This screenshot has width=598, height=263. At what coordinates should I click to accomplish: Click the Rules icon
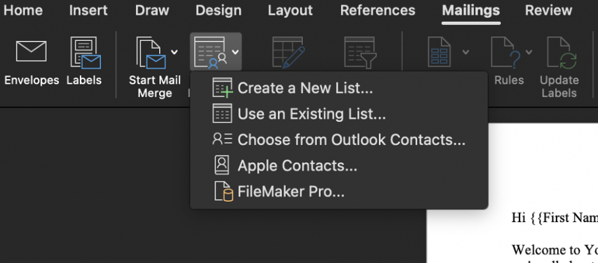tap(506, 53)
